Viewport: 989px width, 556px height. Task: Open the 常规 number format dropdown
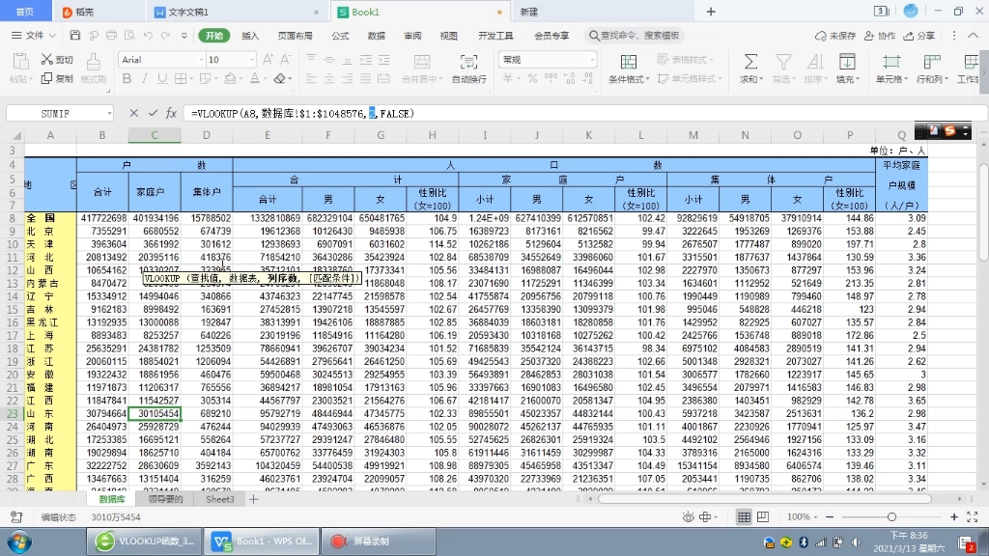[591, 58]
